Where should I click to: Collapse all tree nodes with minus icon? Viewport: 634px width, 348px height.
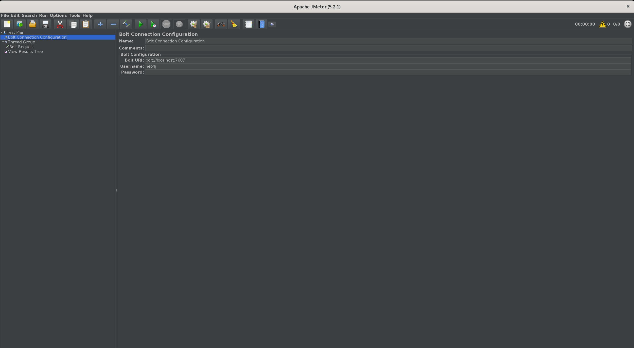pos(113,24)
